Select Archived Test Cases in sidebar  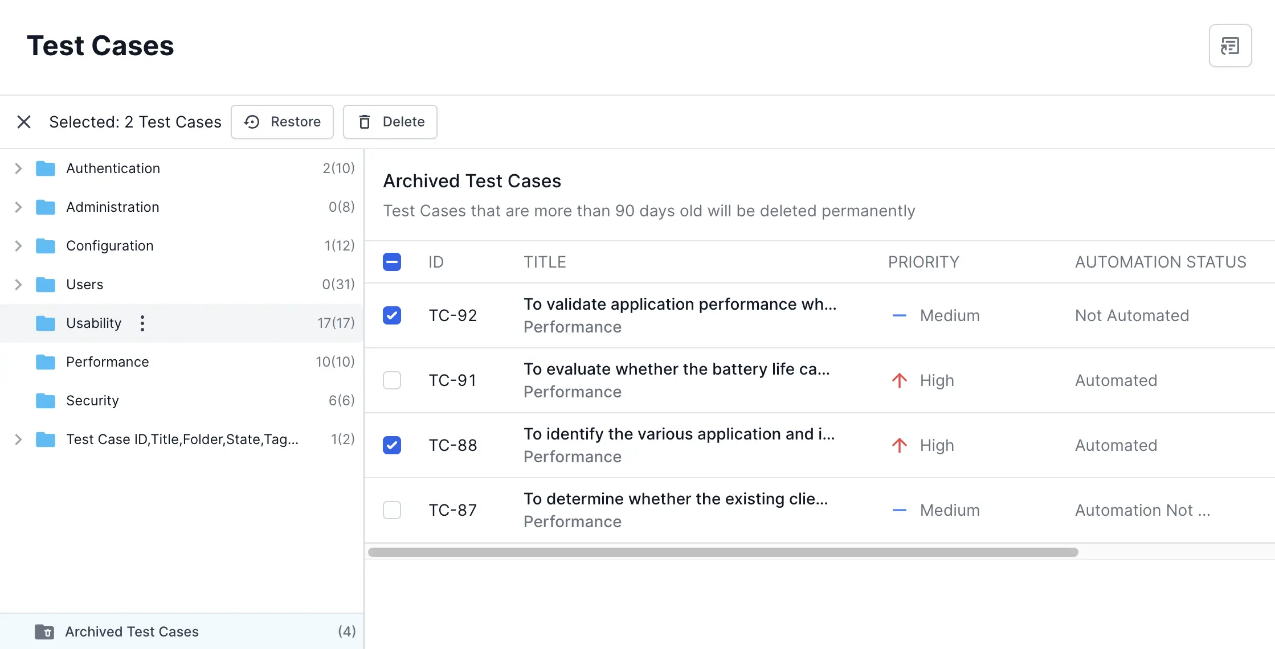click(132, 631)
